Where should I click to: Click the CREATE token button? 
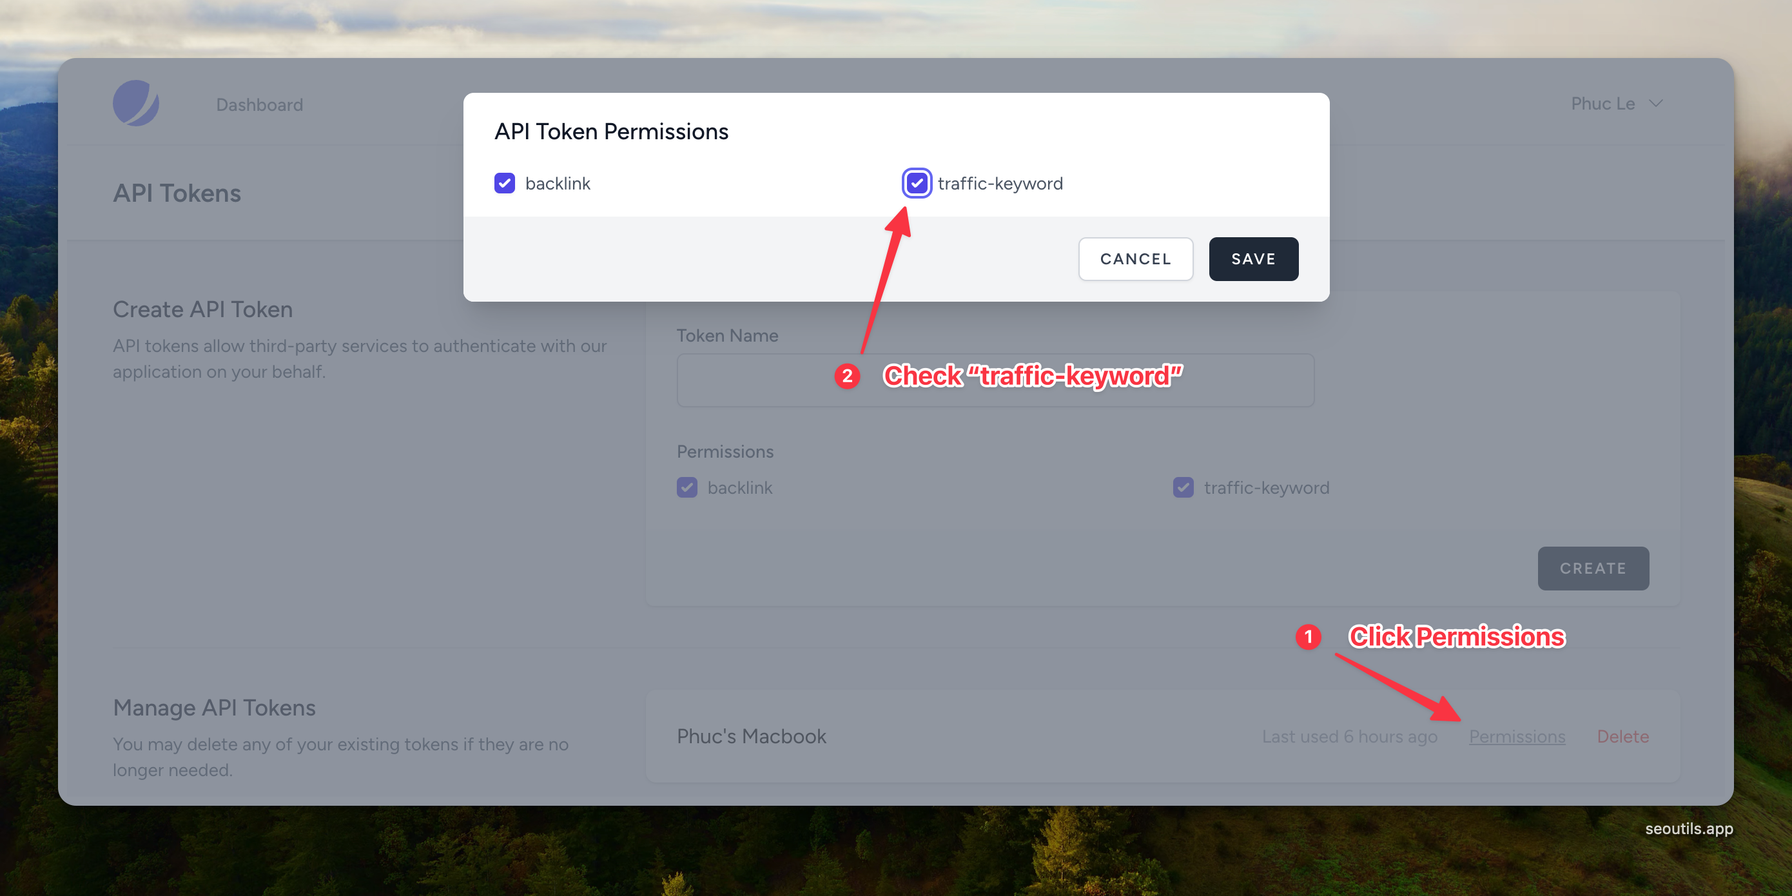(1592, 569)
